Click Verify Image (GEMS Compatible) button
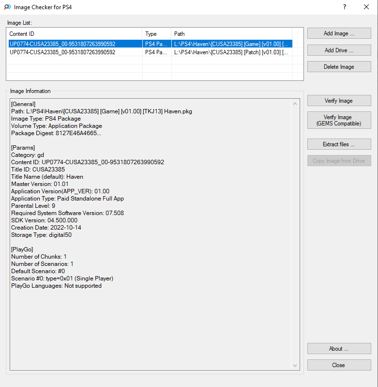 339,120
